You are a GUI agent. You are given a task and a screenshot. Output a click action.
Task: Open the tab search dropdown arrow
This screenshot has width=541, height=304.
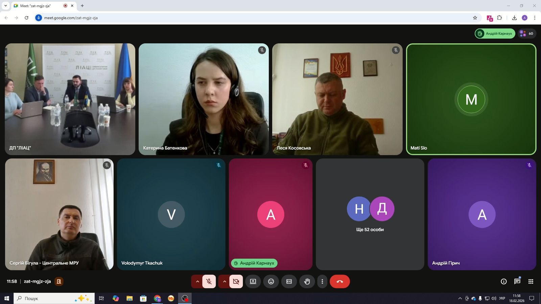[x=5, y=6]
